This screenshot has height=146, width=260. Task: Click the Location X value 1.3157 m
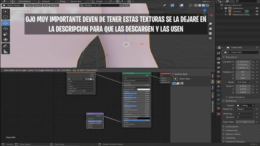pos(243,62)
